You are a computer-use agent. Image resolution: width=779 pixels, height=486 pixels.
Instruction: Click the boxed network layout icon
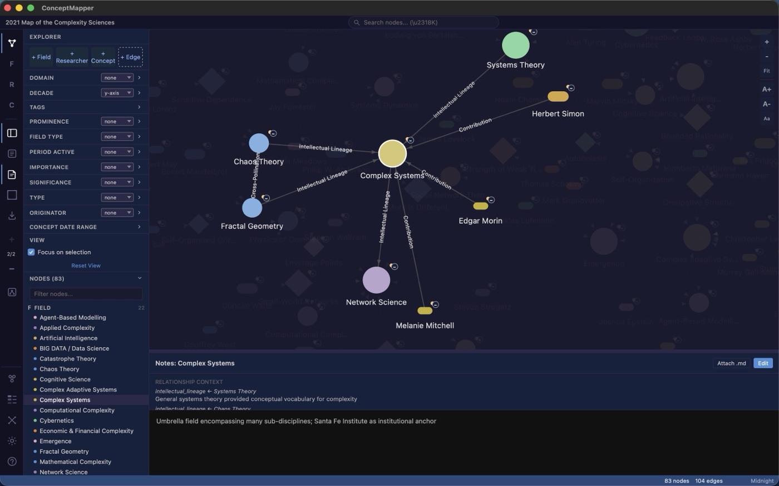tap(12, 292)
